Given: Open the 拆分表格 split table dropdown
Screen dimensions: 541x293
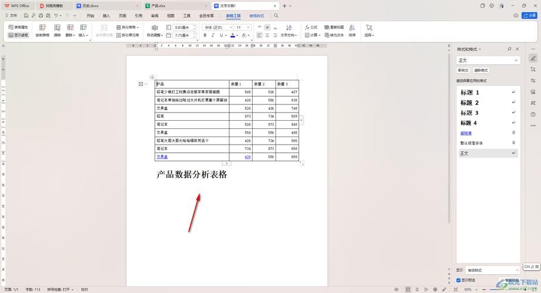Looking at the screenshot, I should [x=127, y=27].
